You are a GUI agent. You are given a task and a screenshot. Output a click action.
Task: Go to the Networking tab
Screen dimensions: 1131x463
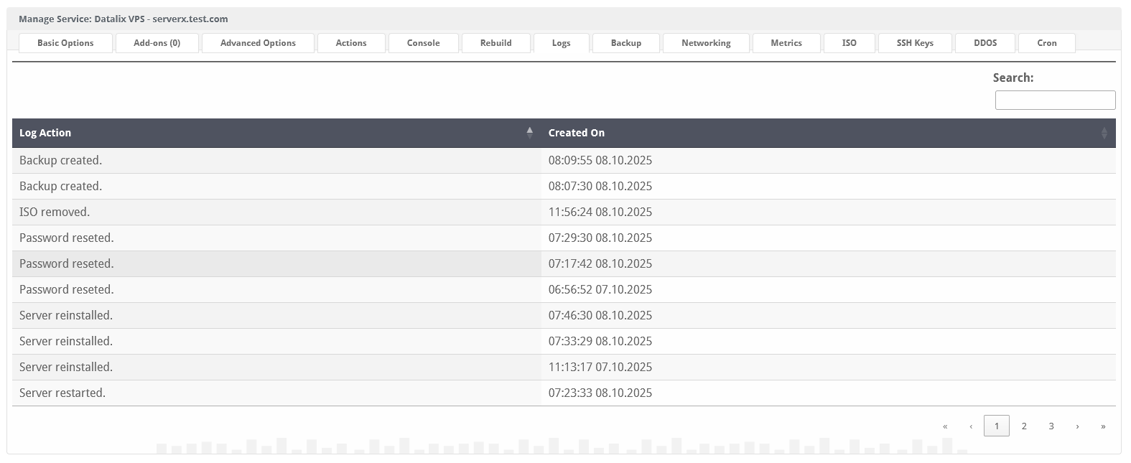click(706, 43)
